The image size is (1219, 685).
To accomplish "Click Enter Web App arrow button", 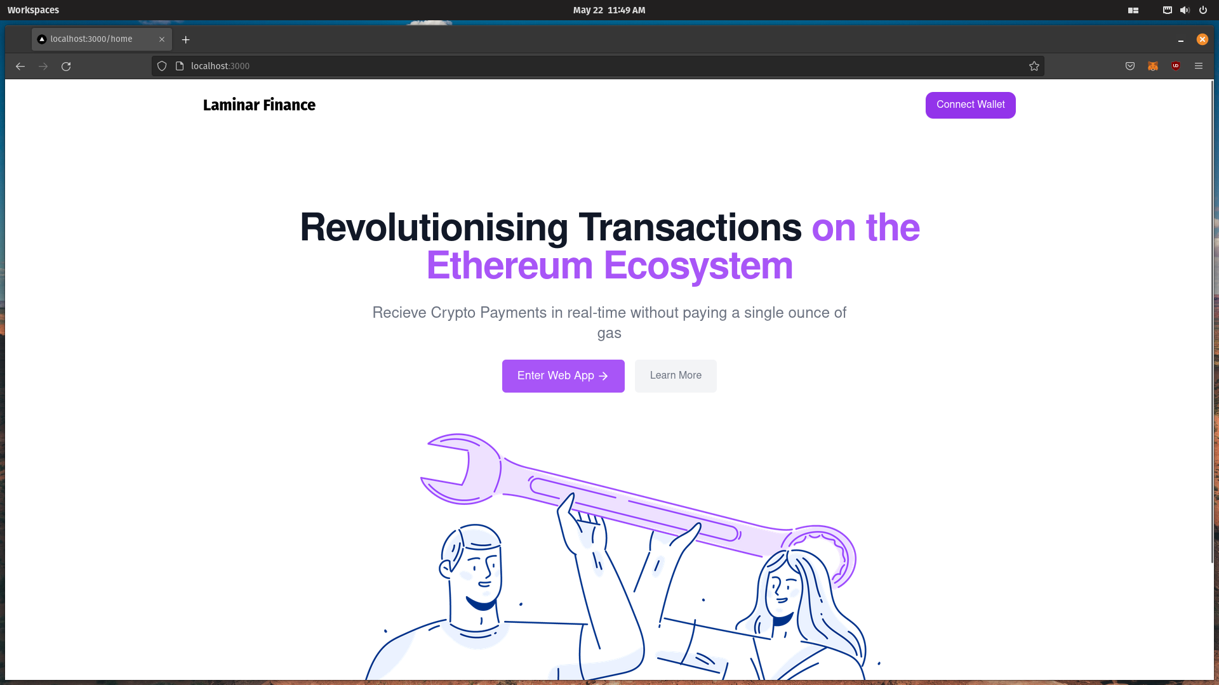I will pyautogui.click(x=563, y=375).
